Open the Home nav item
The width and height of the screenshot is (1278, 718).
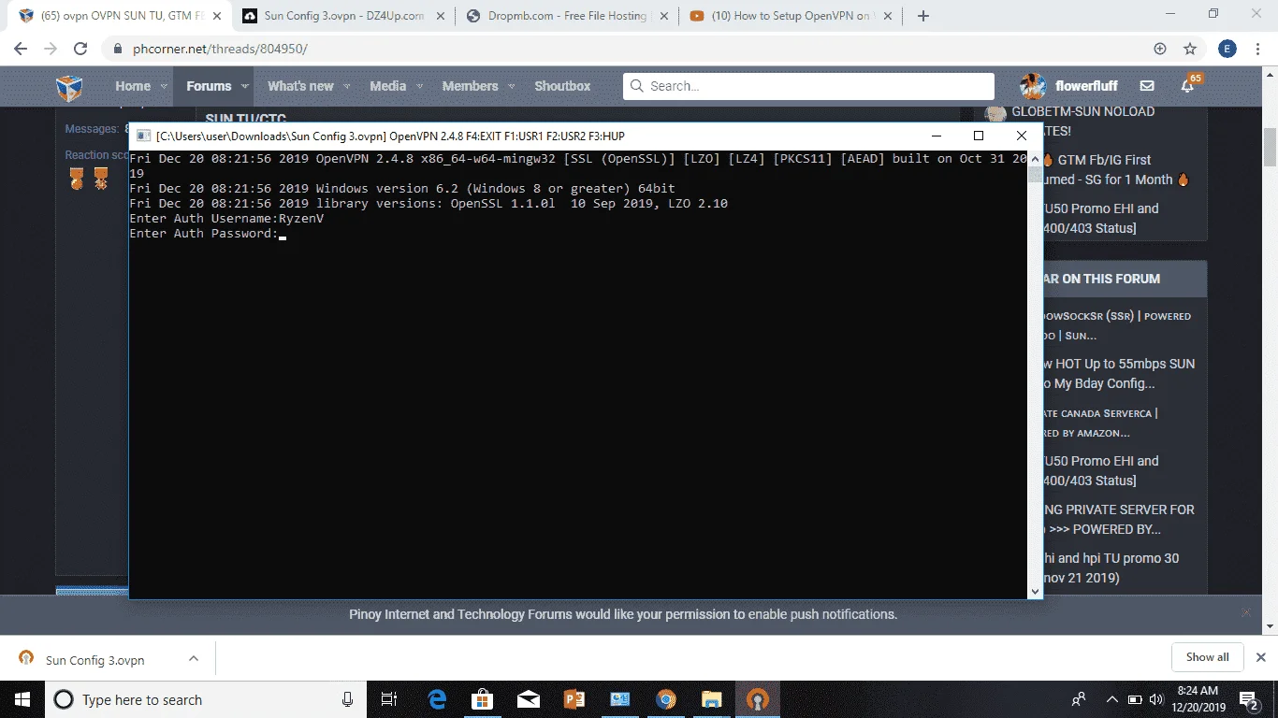(x=133, y=86)
